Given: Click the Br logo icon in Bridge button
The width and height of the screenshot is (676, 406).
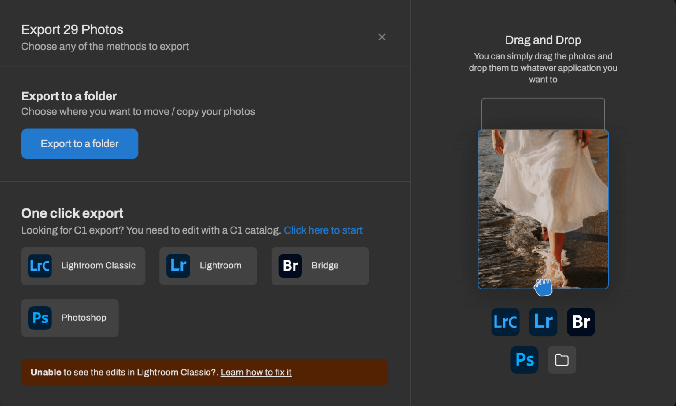Looking at the screenshot, I should coord(290,266).
